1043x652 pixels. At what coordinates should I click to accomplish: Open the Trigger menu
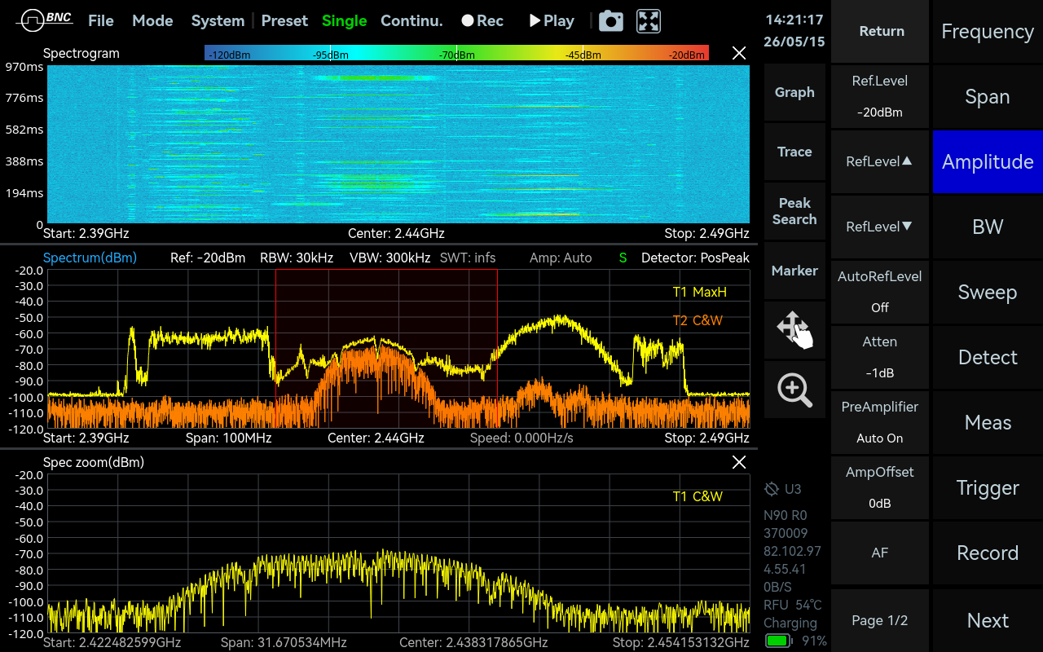pos(988,487)
